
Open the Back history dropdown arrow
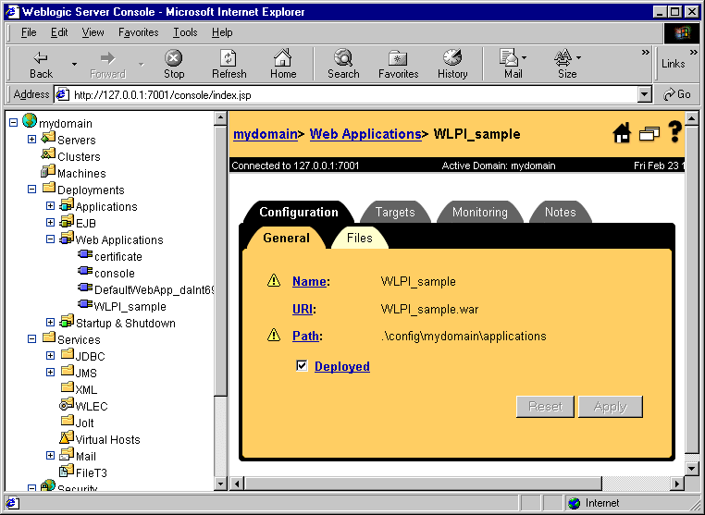point(74,65)
